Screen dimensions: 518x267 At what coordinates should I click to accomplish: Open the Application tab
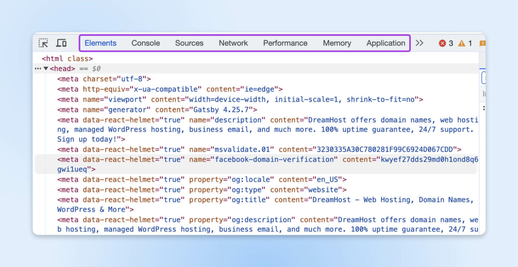[x=385, y=43]
